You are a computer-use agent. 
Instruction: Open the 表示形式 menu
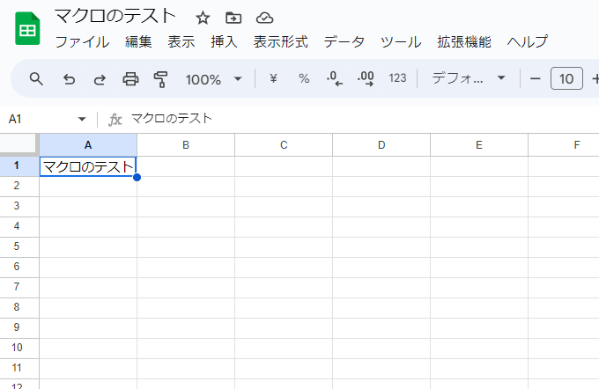(x=280, y=41)
